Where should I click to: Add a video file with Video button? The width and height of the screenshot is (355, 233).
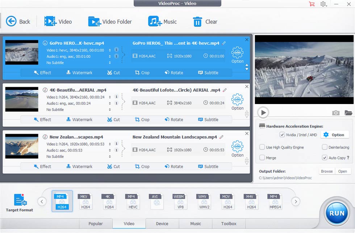pyautogui.click(x=58, y=21)
